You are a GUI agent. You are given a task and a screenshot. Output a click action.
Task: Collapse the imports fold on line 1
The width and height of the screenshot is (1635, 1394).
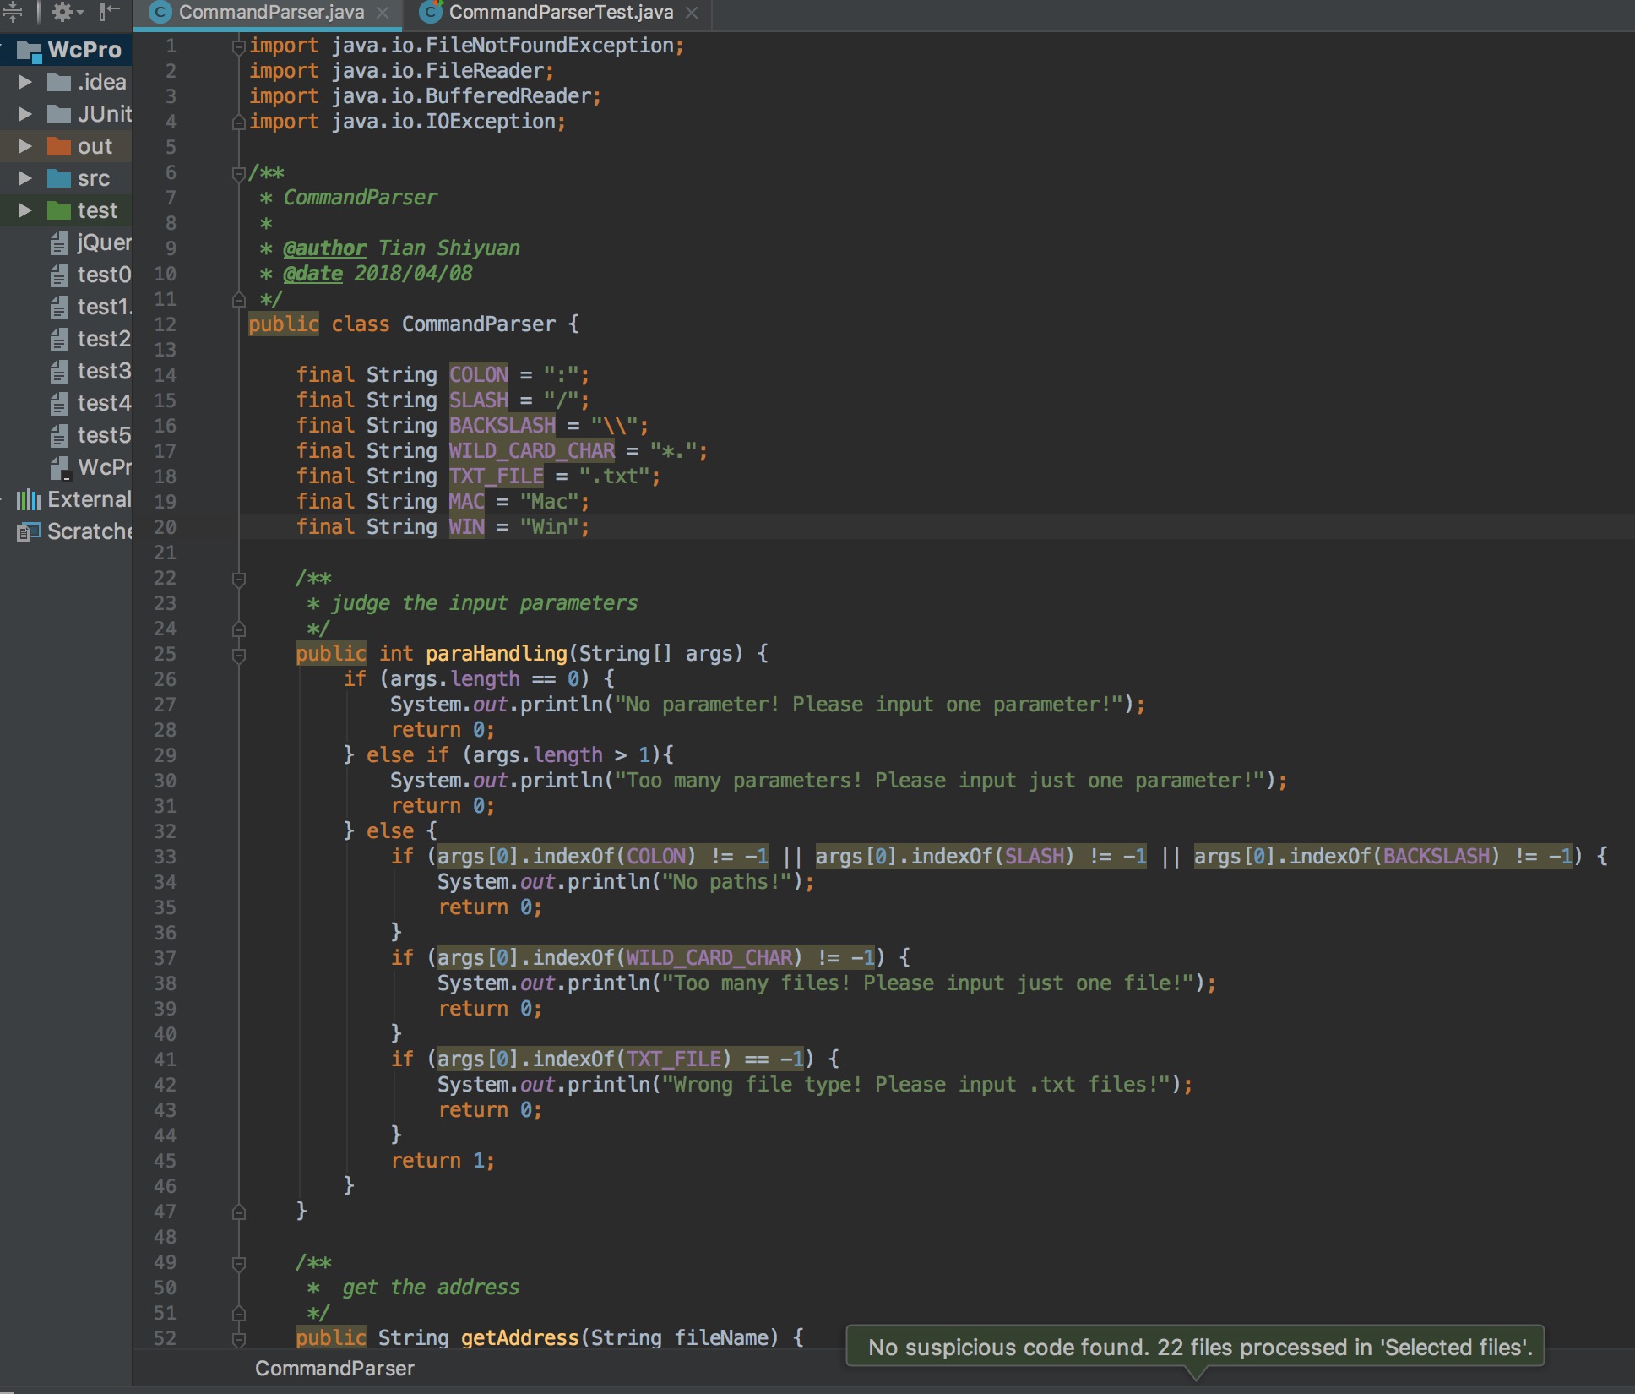click(x=239, y=46)
